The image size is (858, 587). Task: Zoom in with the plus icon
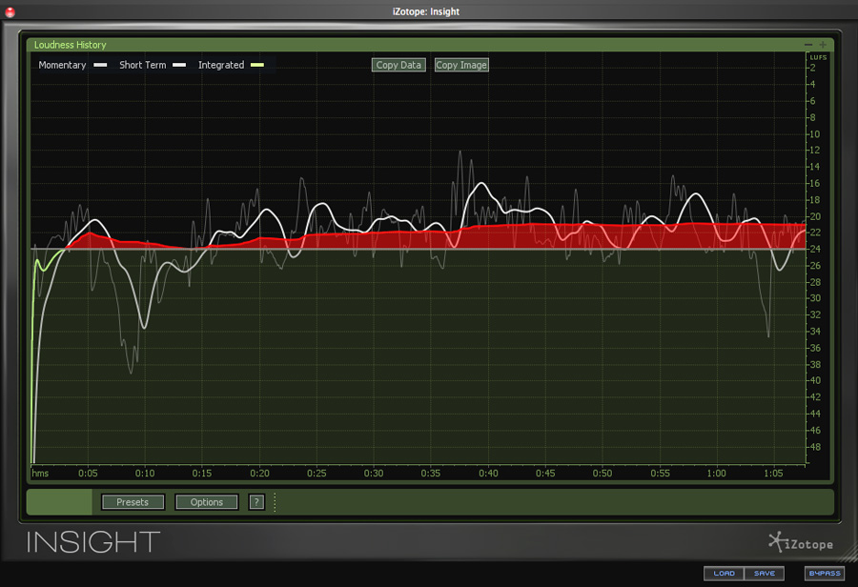823,45
